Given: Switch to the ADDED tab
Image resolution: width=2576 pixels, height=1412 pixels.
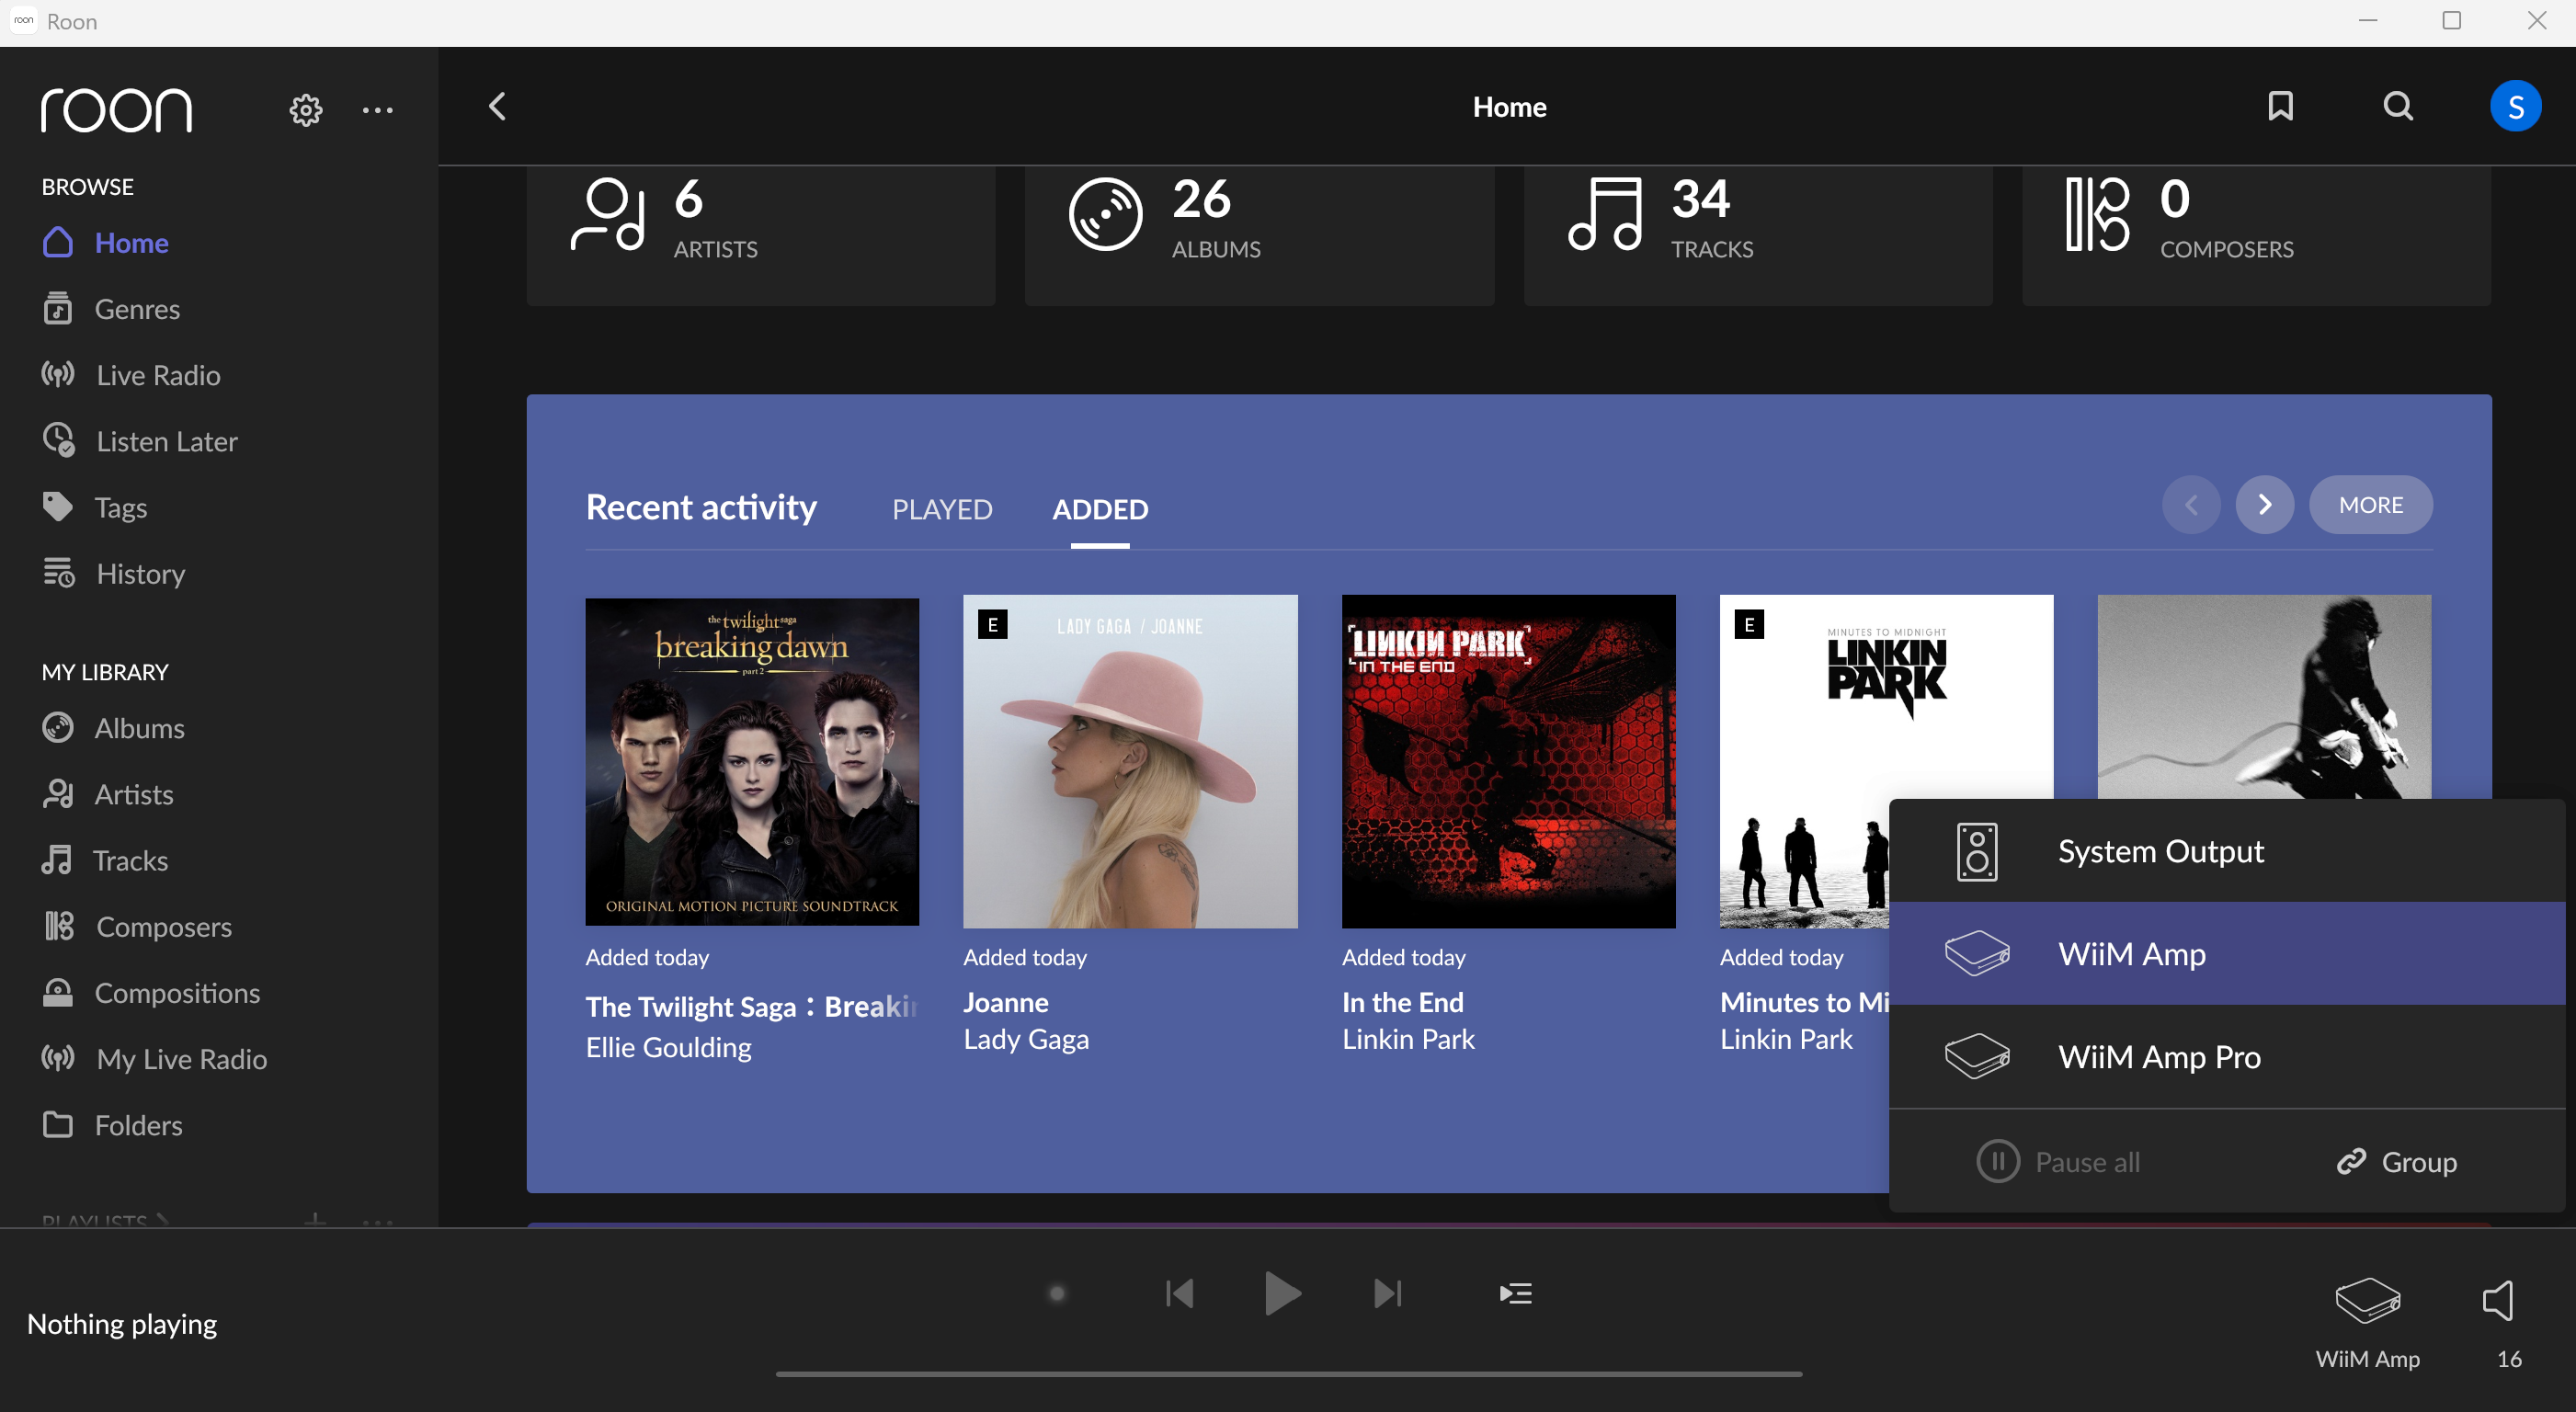Looking at the screenshot, I should click(1100, 509).
